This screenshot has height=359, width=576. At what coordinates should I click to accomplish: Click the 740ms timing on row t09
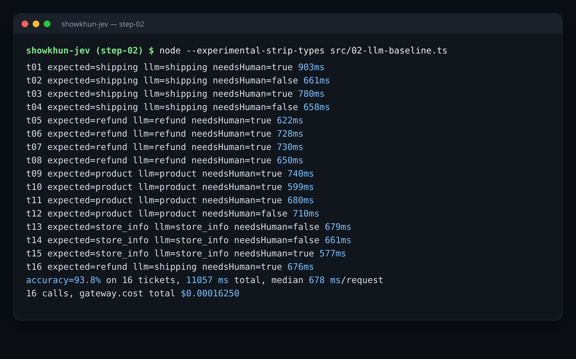point(300,174)
